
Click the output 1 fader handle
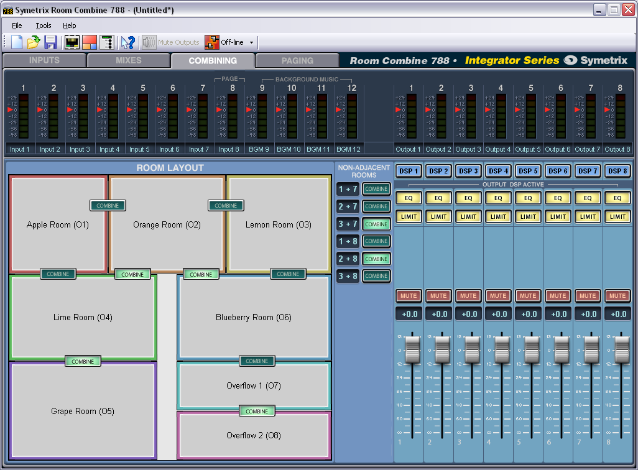[412, 349]
